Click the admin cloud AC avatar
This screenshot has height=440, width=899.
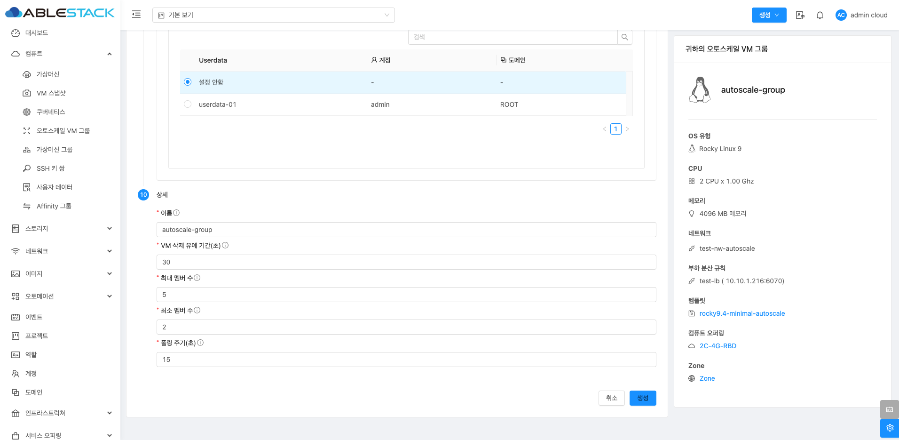841,15
